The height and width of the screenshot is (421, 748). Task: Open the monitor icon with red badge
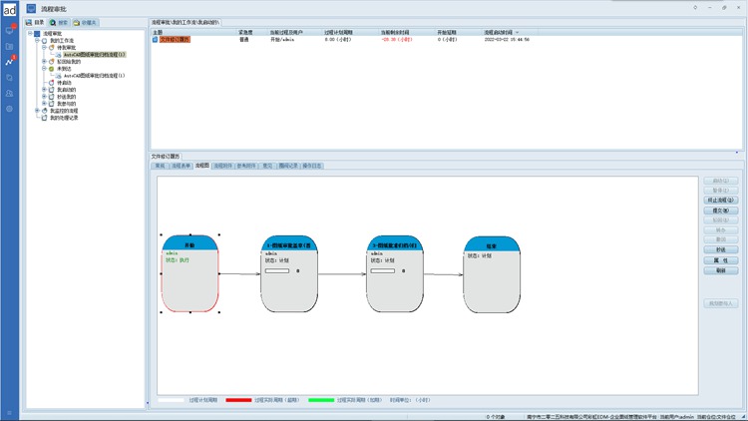(10, 30)
